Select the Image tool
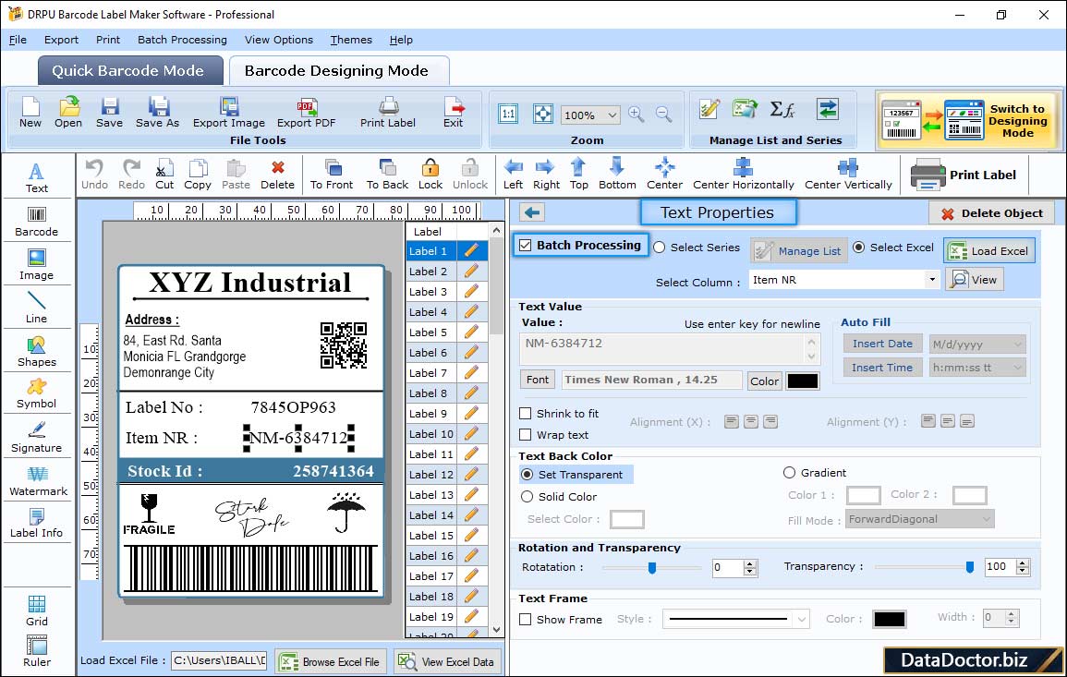Image resolution: width=1067 pixels, height=677 pixels. [x=37, y=265]
